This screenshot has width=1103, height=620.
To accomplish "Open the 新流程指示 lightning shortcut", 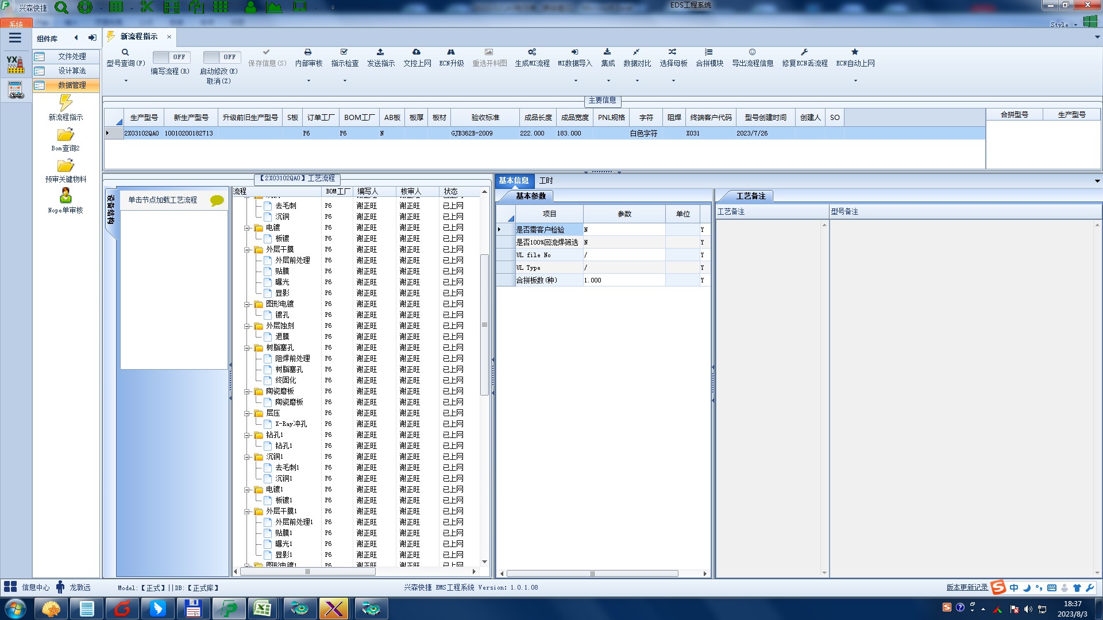I will click(65, 104).
